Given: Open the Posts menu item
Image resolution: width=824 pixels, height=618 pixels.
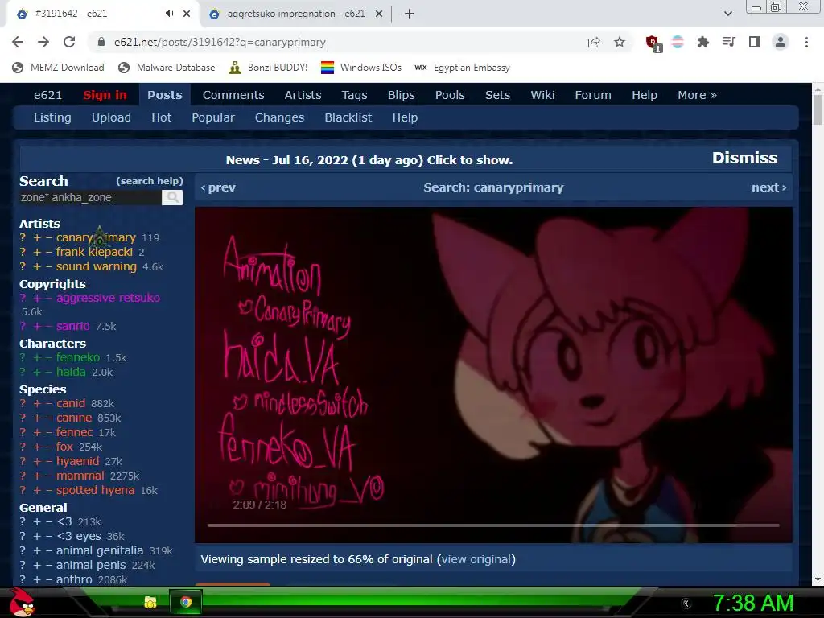Looking at the screenshot, I should pos(164,95).
